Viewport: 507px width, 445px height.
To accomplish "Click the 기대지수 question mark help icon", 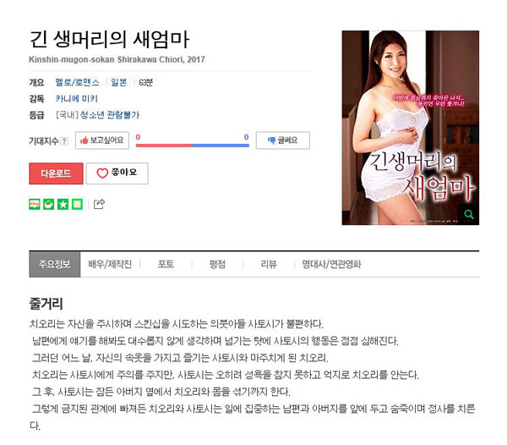I will pos(64,141).
